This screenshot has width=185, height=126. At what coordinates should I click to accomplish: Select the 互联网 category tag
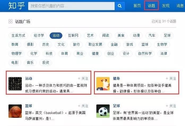(73, 35)
